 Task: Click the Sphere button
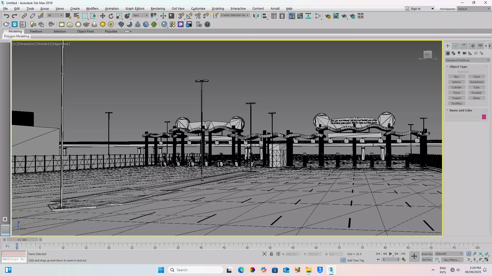[x=456, y=82]
